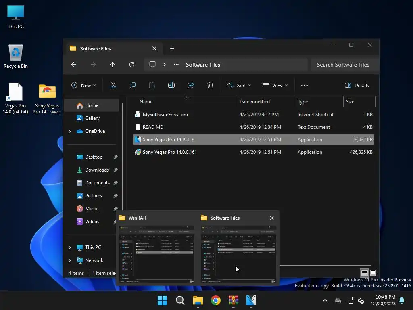Go forward with the right arrow

tap(93, 65)
